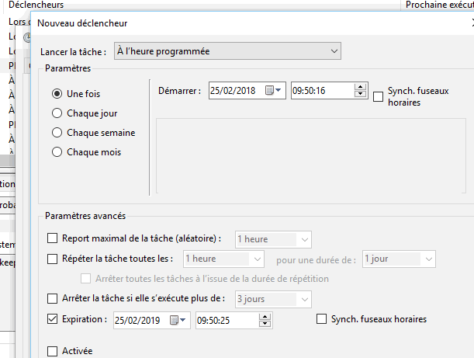The width and height of the screenshot is (474, 358).
Task: Increase expiration time with up arrow
Action: coord(265,317)
